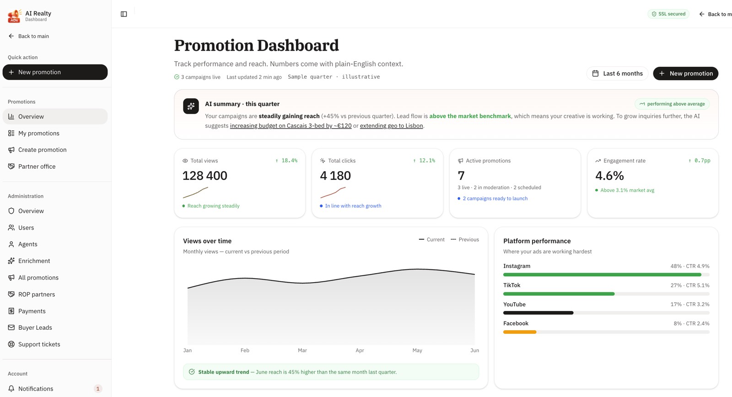This screenshot has height=397, width=732.
Task: Toggle the sidebar panel icon
Action: (x=124, y=14)
